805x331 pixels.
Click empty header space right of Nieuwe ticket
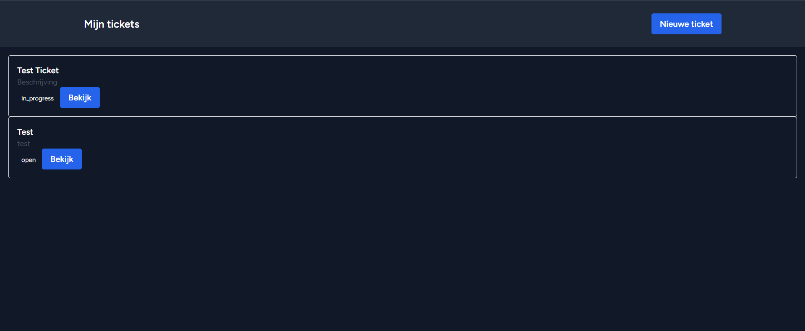pyautogui.click(x=763, y=24)
